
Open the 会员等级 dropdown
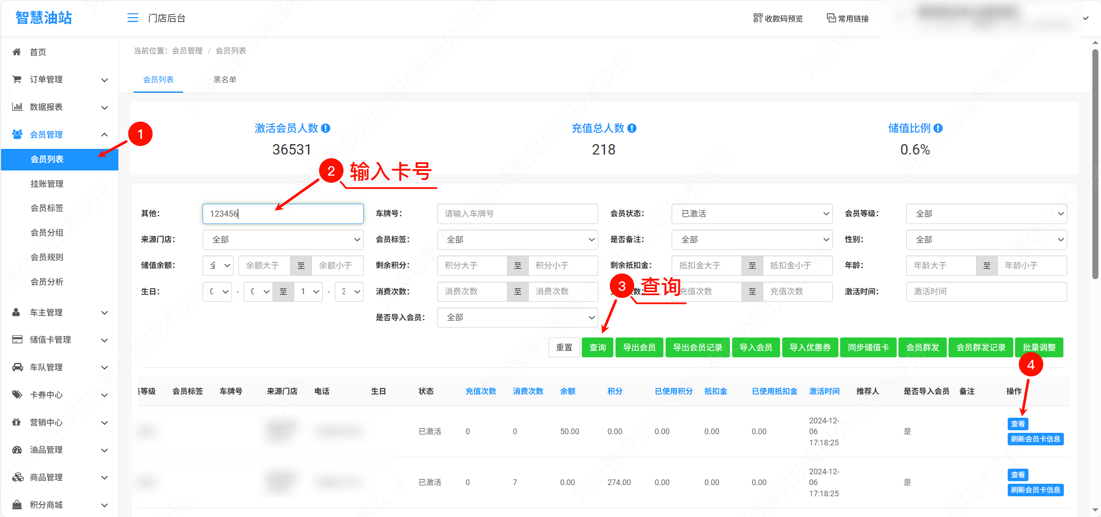(986, 214)
